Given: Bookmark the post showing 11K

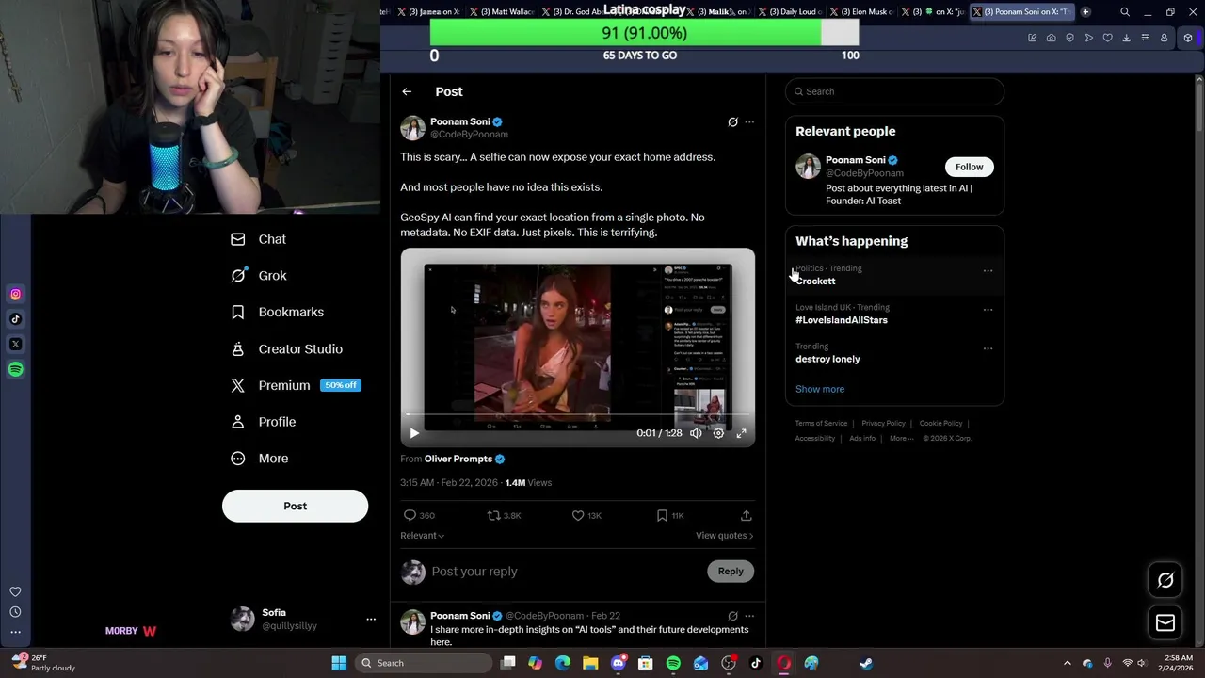Looking at the screenshot, I should coord(670,515).
